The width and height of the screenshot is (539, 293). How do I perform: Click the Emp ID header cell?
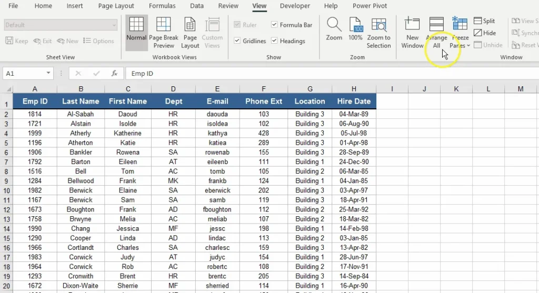click(x=35, y=102)
